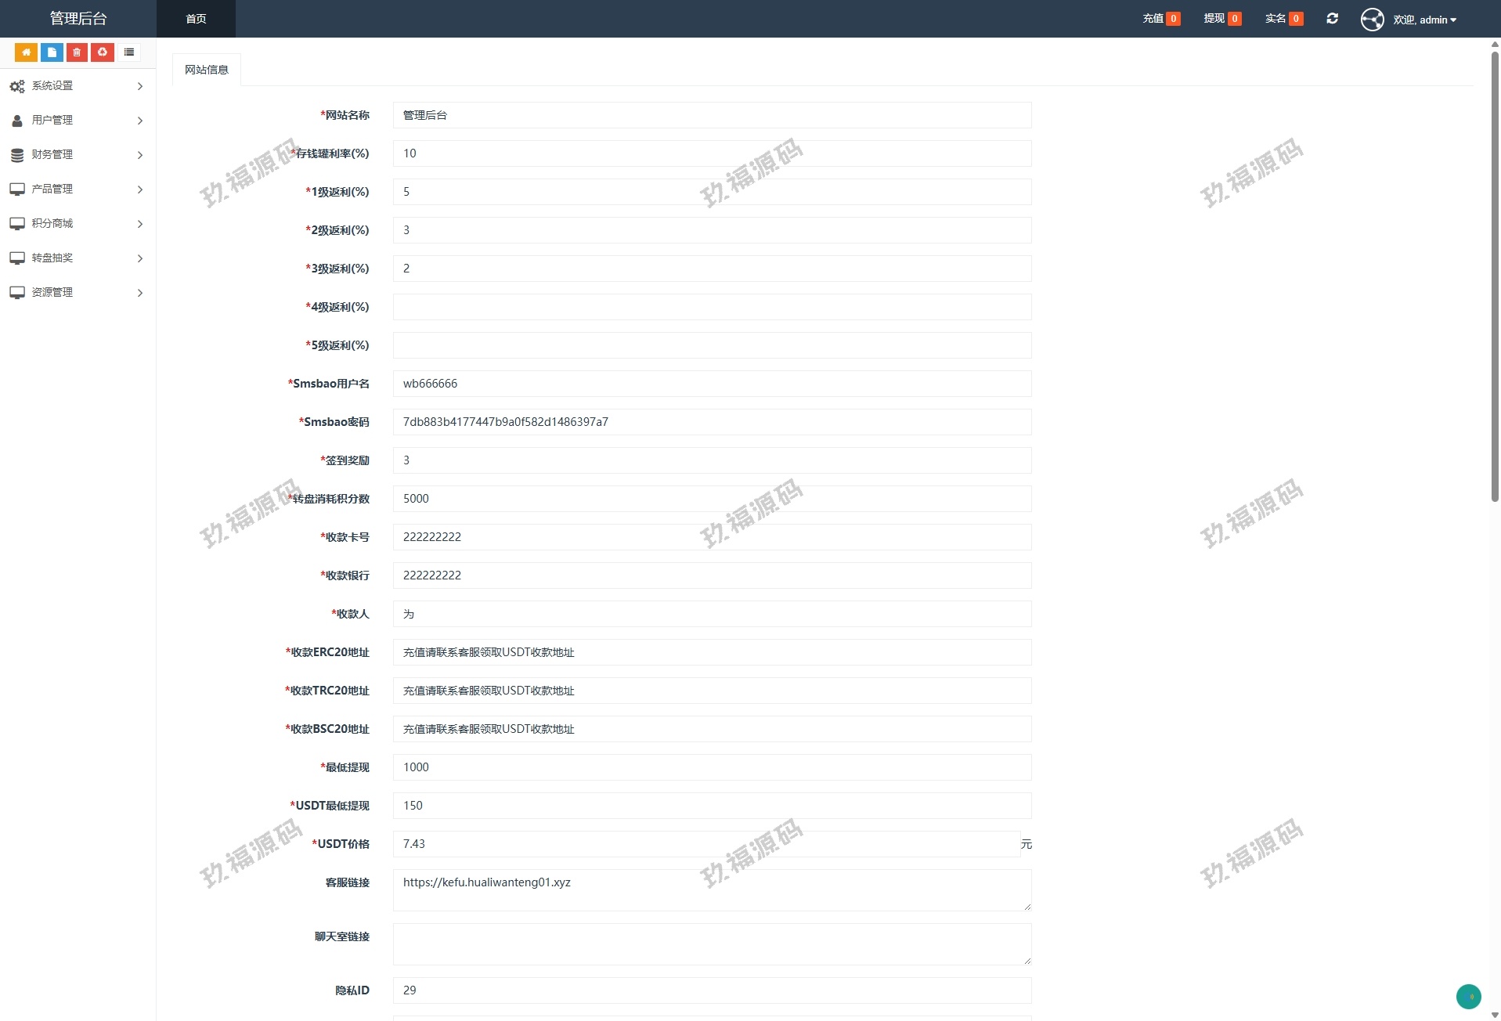1501x1021 pixels.
Task: Open the 欢迎, admin dropdown menu
Action: point(1424,20)
